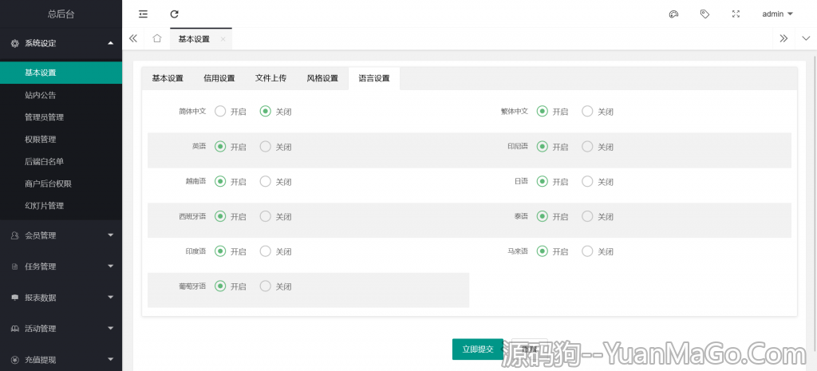Image resolution: width=817 pixels, height=371 pixels.
Task: Click the 充值提现 yen icon
Action: point(15,360)
